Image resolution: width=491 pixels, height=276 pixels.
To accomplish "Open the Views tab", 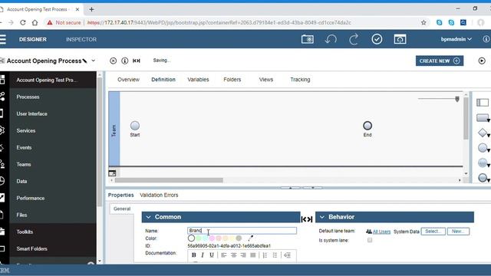I will point(266,80).
